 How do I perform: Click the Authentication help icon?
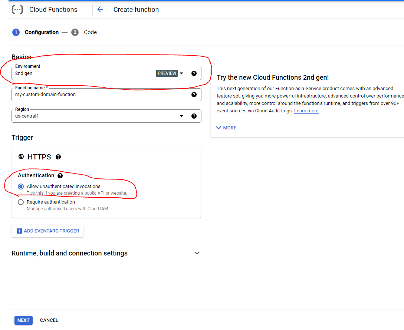pyautogui.click(x=60, y=176)
